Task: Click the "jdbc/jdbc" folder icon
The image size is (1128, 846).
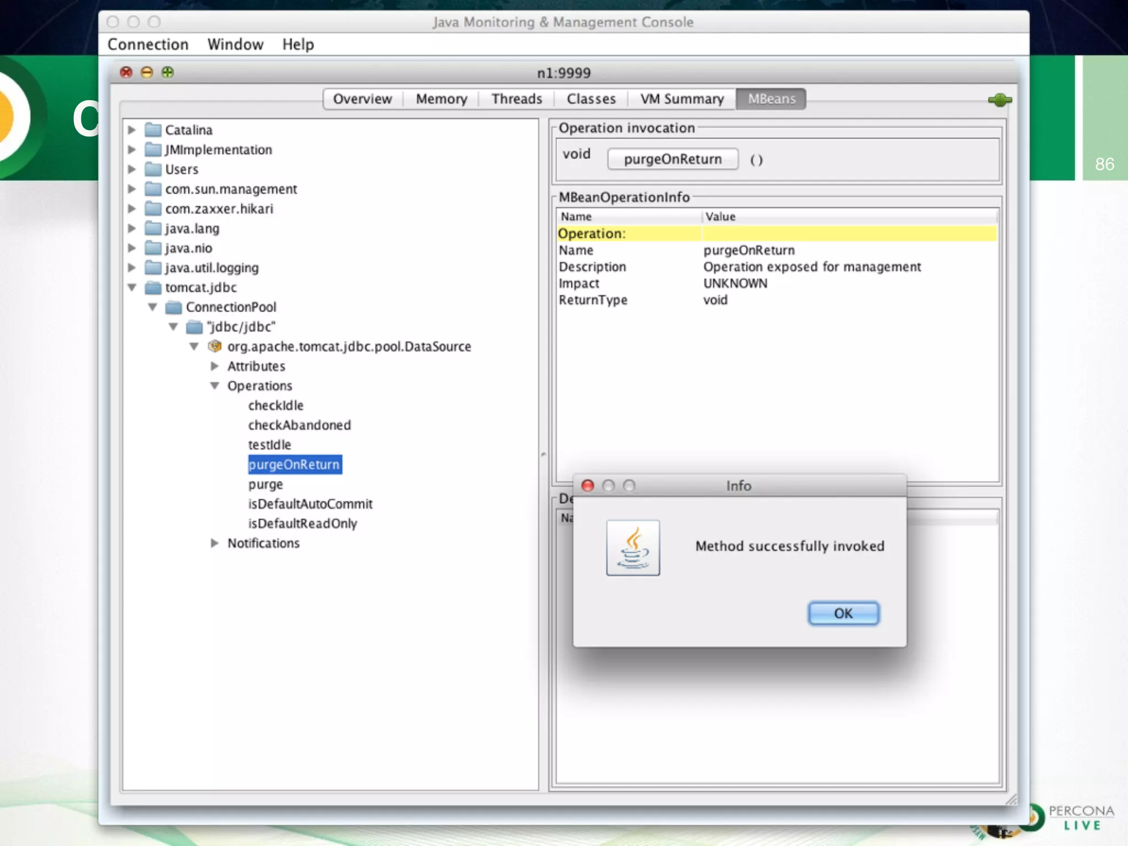Action: 194,327
